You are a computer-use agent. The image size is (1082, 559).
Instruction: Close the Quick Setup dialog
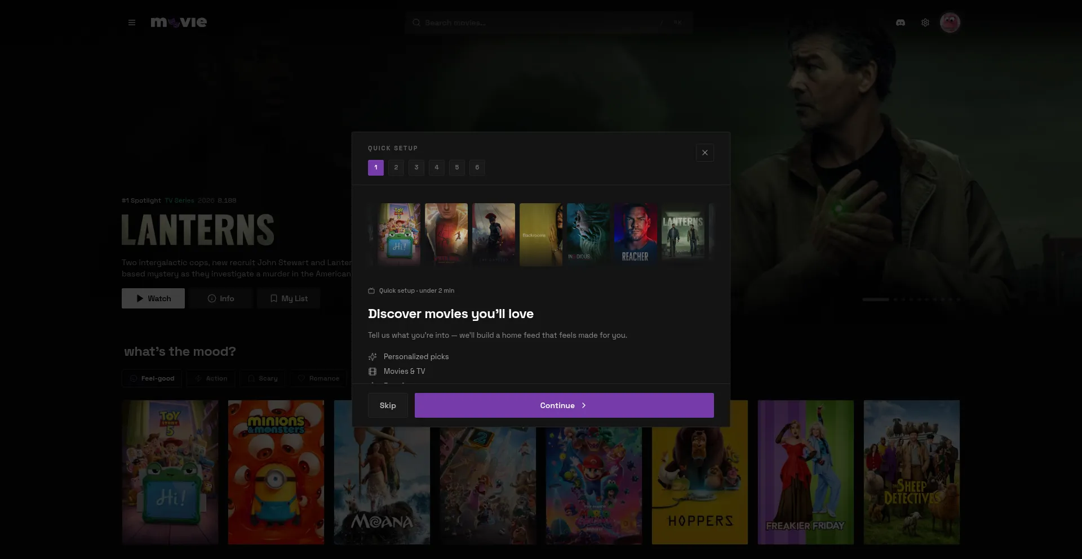(705, 153)
